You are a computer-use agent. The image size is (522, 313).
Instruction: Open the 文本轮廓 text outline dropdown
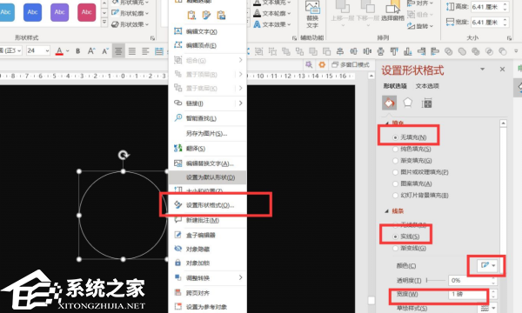point(272,13)
